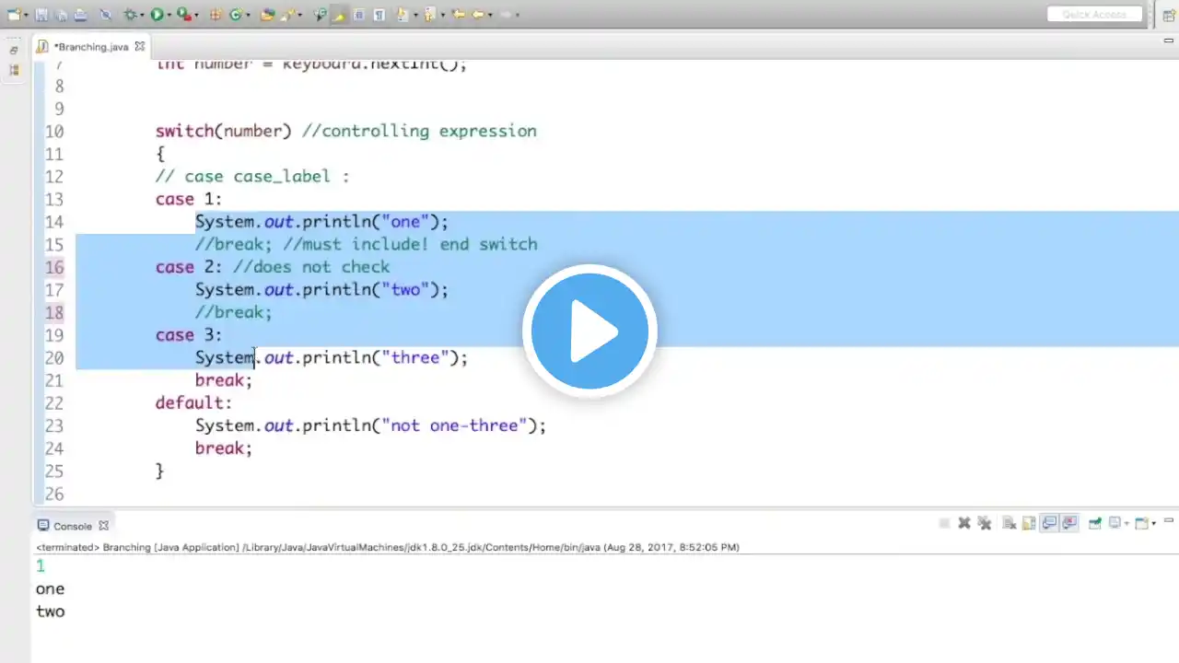Launch the Debug bug icon
The height and width of the screenshot is (663, 1179).
(131, 15)
